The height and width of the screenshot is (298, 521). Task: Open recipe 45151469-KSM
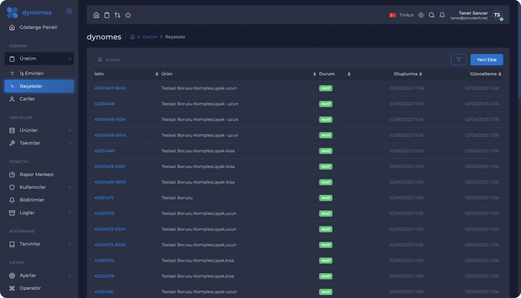(110, 166)
